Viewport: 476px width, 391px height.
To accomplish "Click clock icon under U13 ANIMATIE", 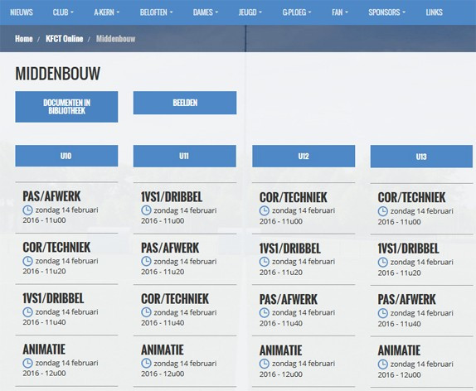I will pyautogui.click(x=382, y=364).
